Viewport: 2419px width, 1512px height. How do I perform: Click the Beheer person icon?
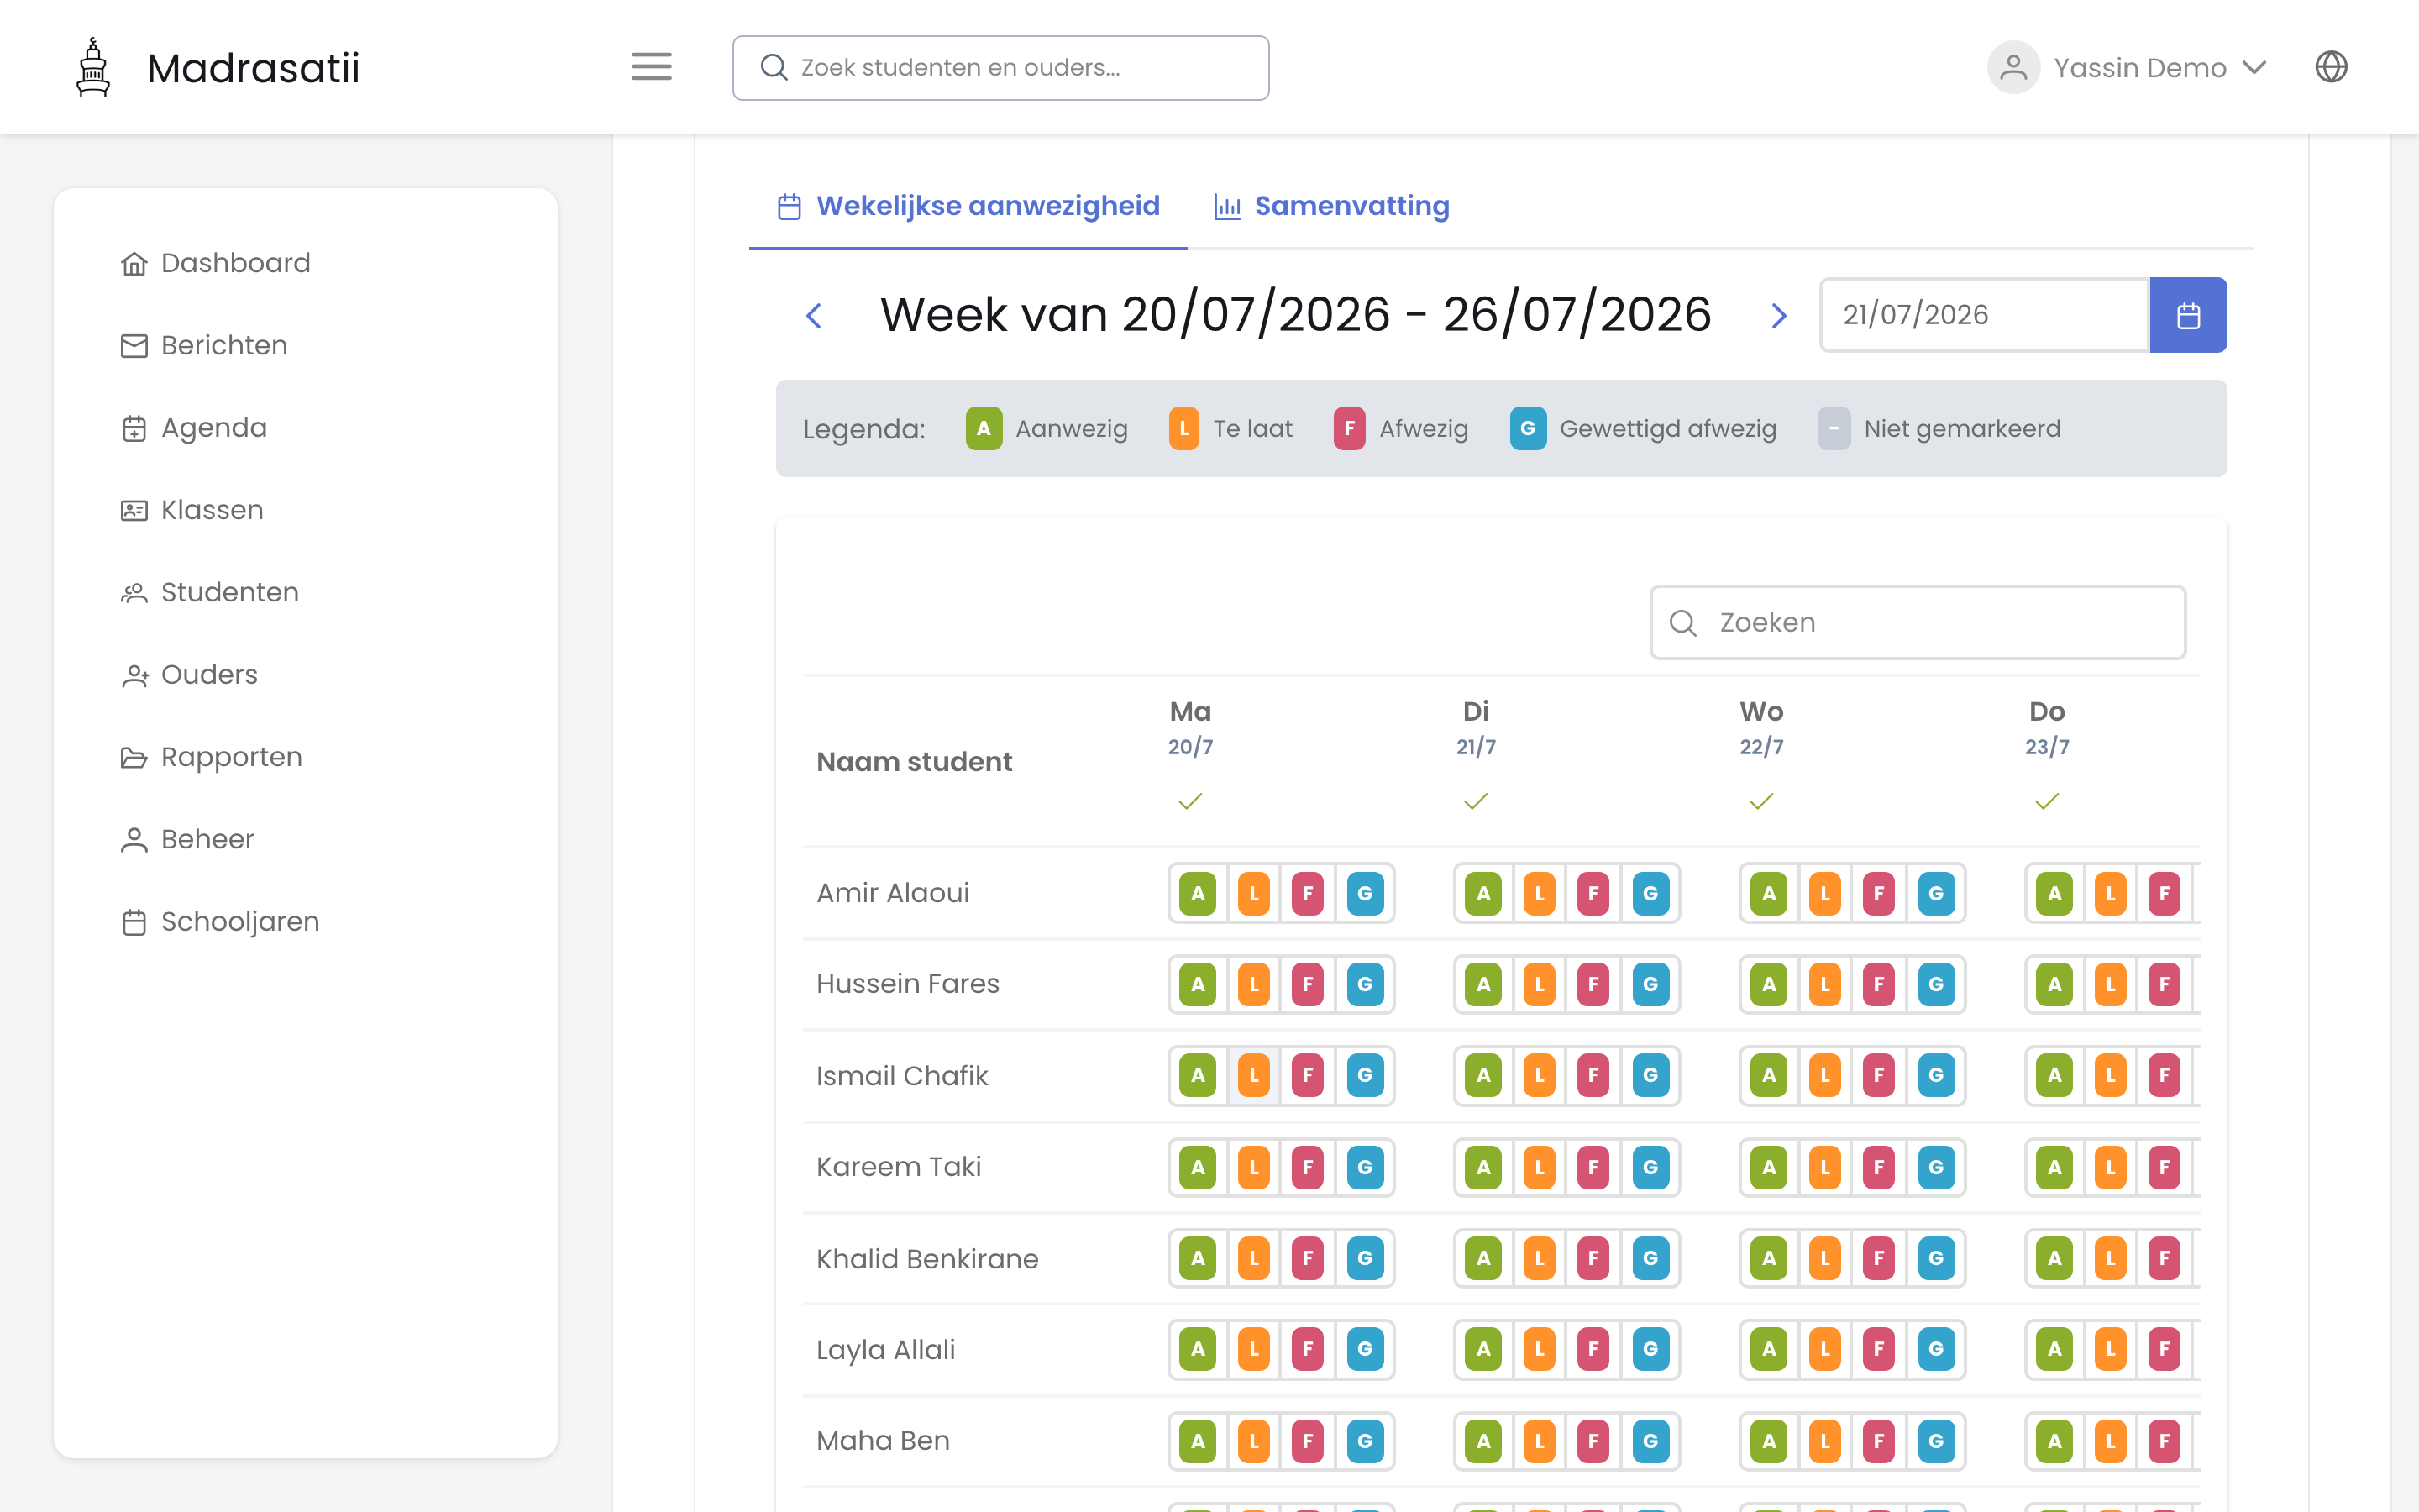coord(134,840)
